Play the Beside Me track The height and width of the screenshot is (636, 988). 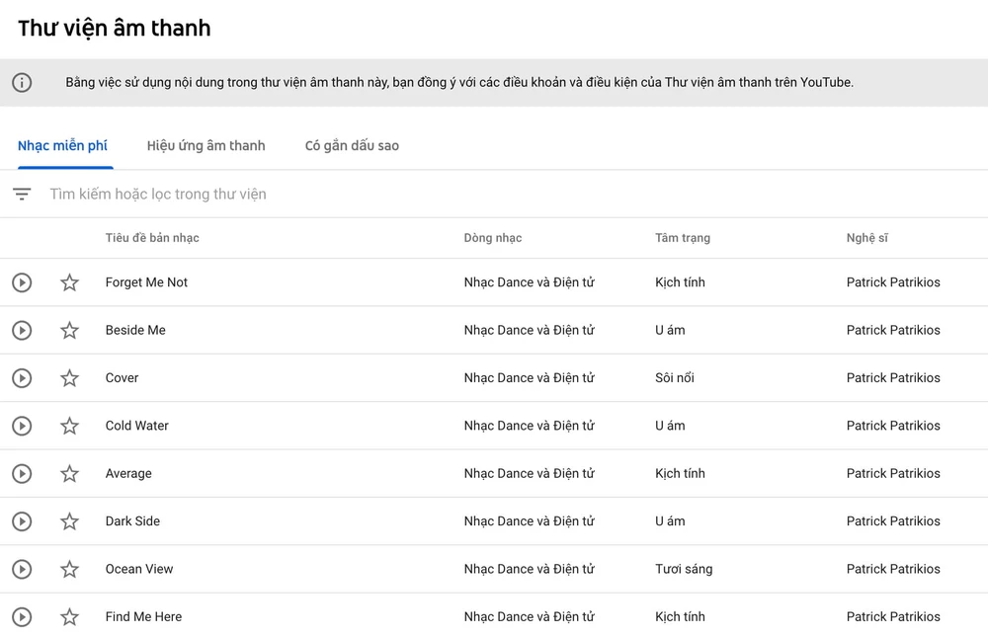[x=22, y=330]
